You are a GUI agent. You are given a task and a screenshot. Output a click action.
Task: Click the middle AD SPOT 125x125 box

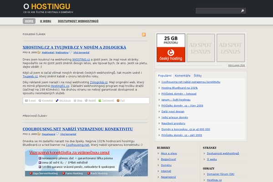(201, 48)
